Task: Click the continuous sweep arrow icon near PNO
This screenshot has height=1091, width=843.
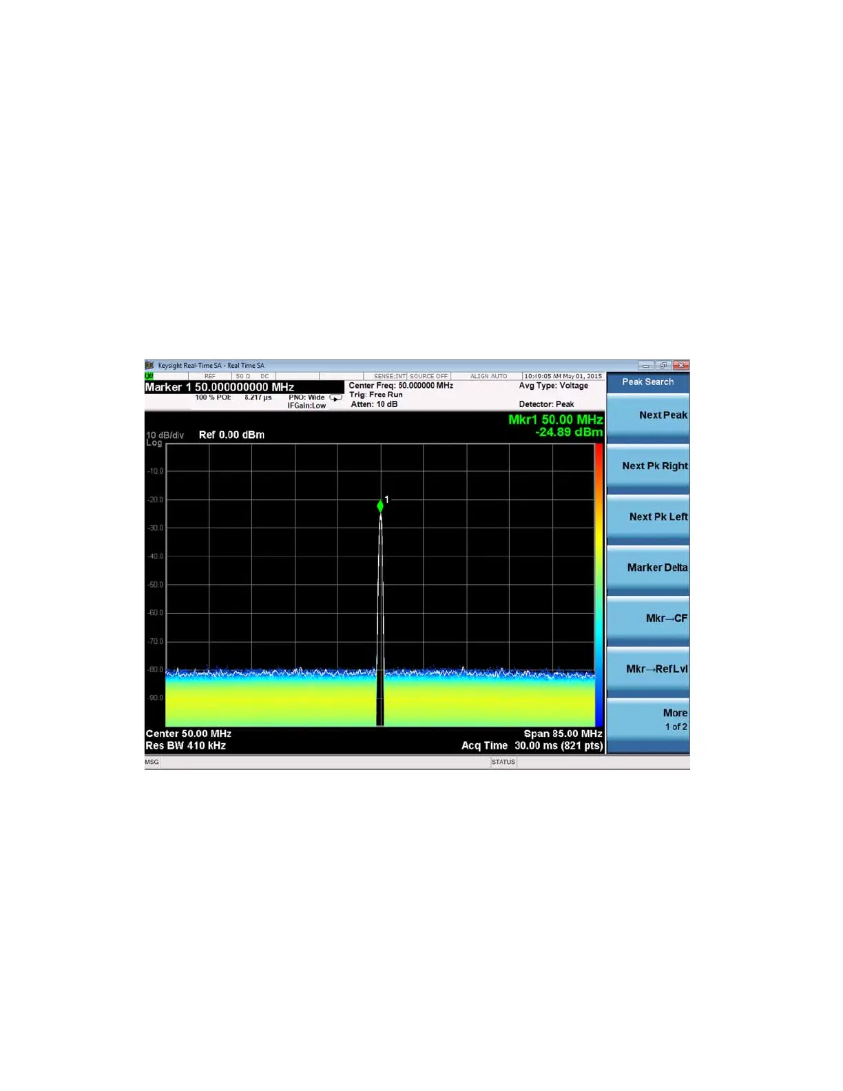Action: 335,398
